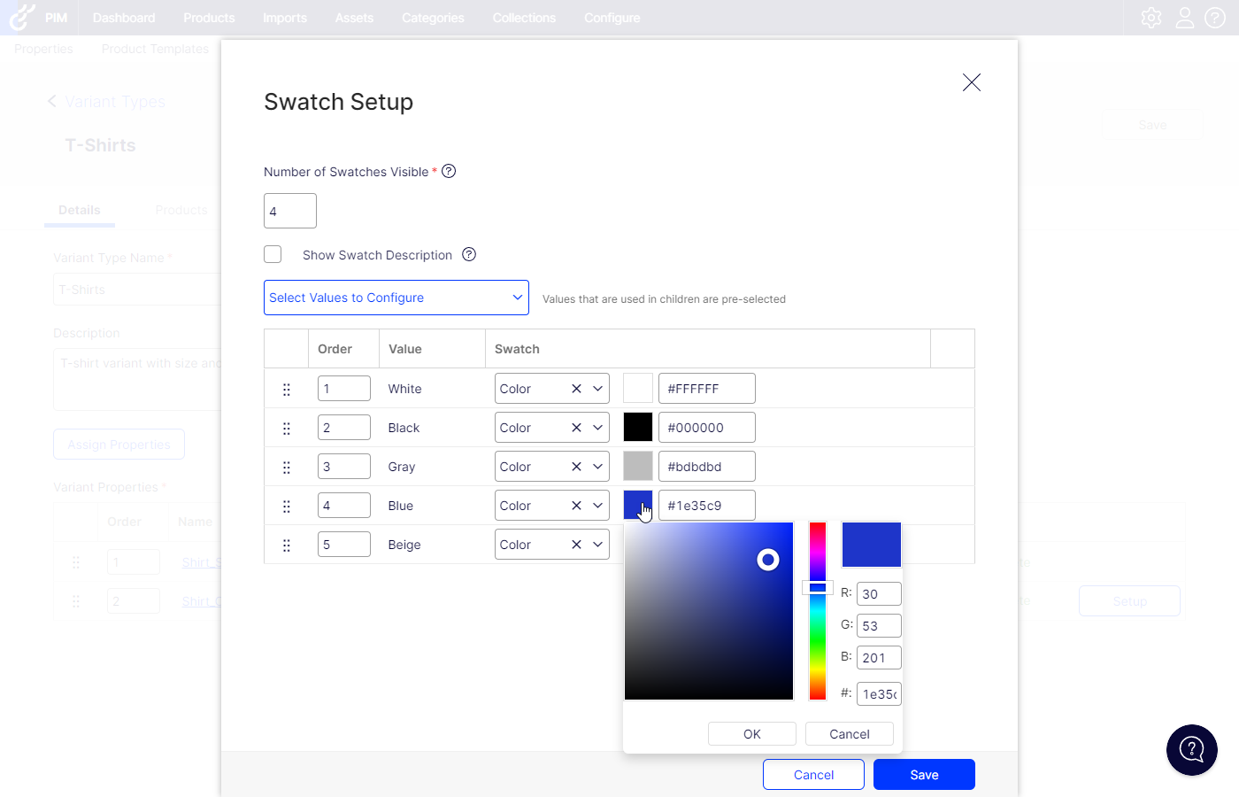The width and height of the screenshot is (1239, 797).
Task: Expand the swatch type dropdown for Beige
Action: click(x=598, y=545)
